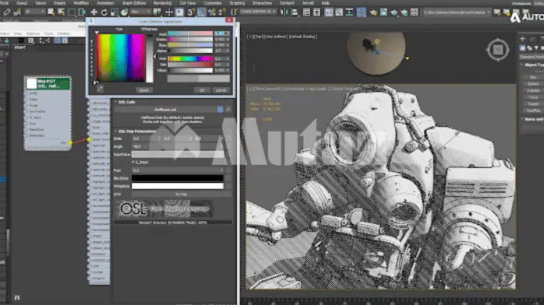
Task: Click the Fuzz value field
Action: pos(177,170)
